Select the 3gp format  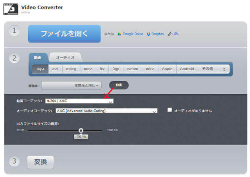point(116,69)
